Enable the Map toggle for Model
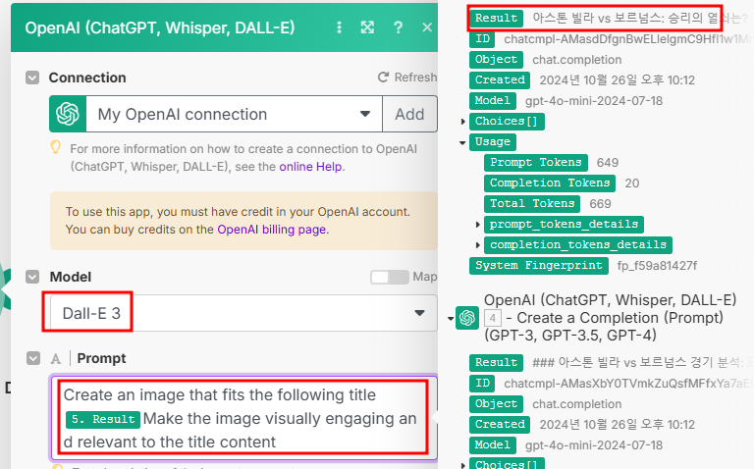The image size is (754, 469). pyautogui.click(x=389, y=277)
